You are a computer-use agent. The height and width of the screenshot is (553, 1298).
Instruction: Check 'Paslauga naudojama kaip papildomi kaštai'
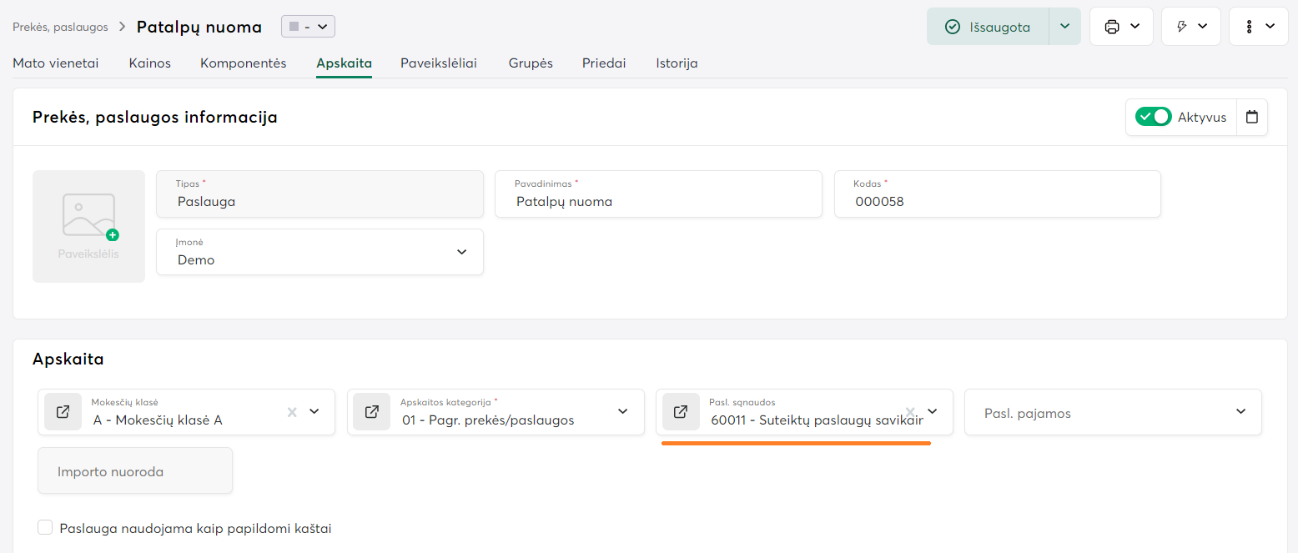(x=46, y=528)
